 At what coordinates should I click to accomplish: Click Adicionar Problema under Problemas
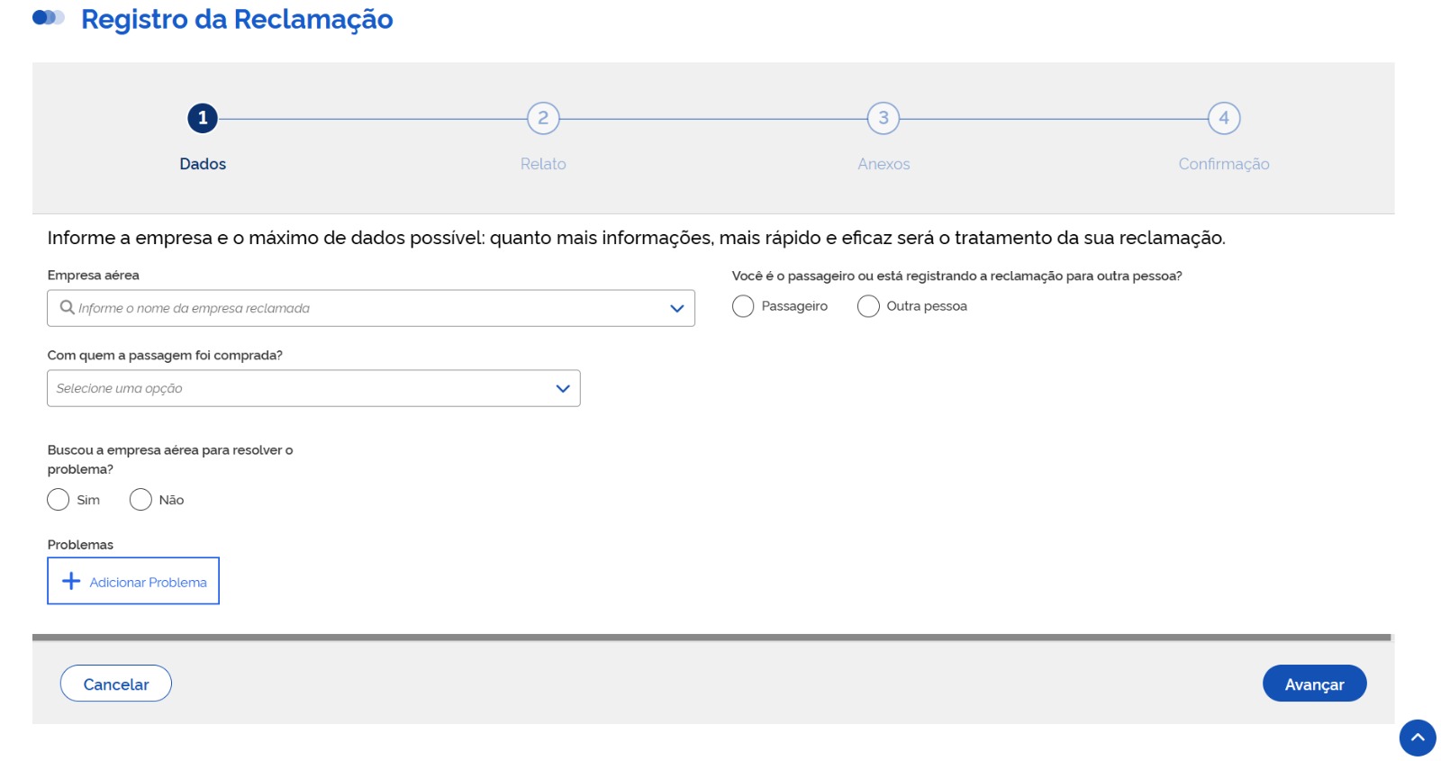click(132, 581)
